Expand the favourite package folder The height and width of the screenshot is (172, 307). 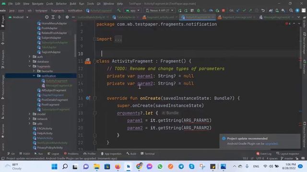pyautogui.click(x=34, y=71)
